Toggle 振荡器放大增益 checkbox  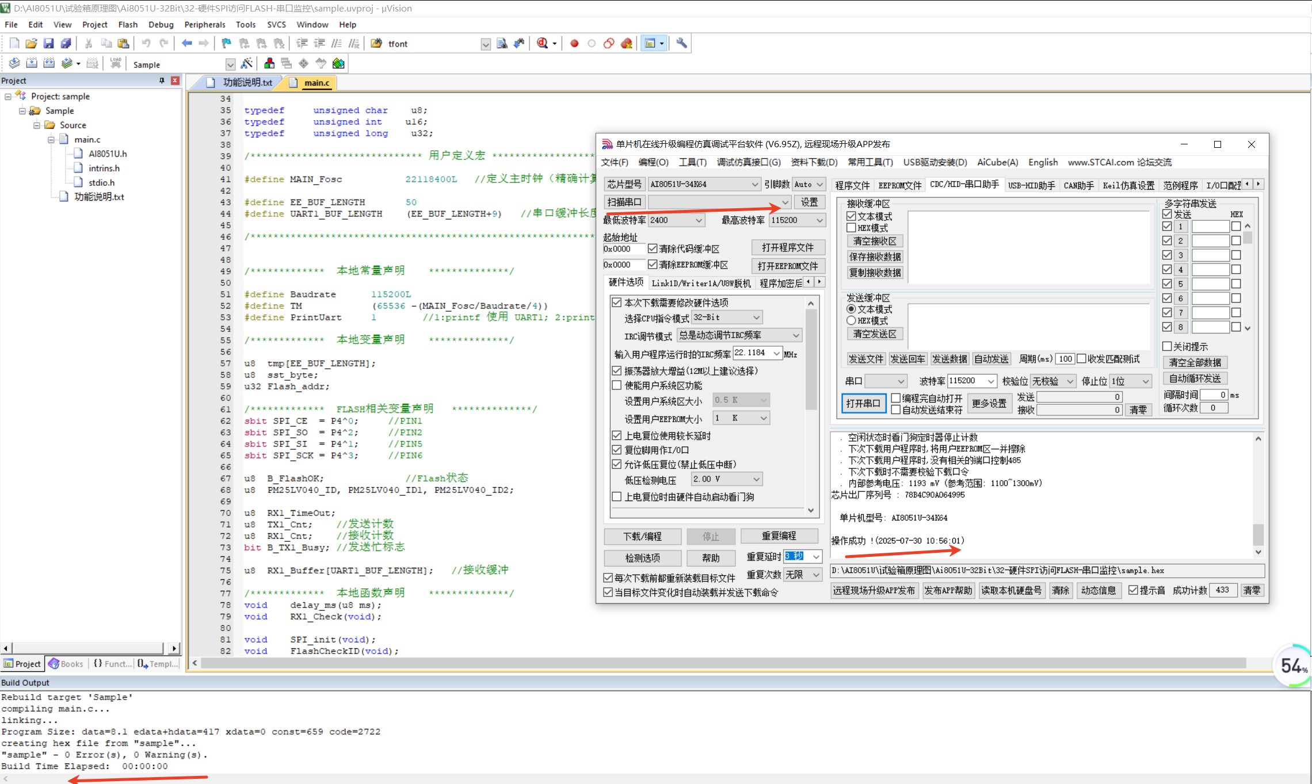(x=617, y=371)
